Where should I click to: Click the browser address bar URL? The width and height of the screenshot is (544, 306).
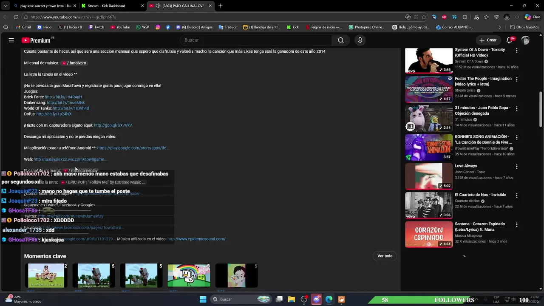pyautogui.click(x=73, y=17)
